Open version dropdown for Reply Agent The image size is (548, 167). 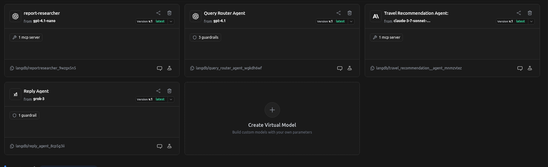[171, 99]
